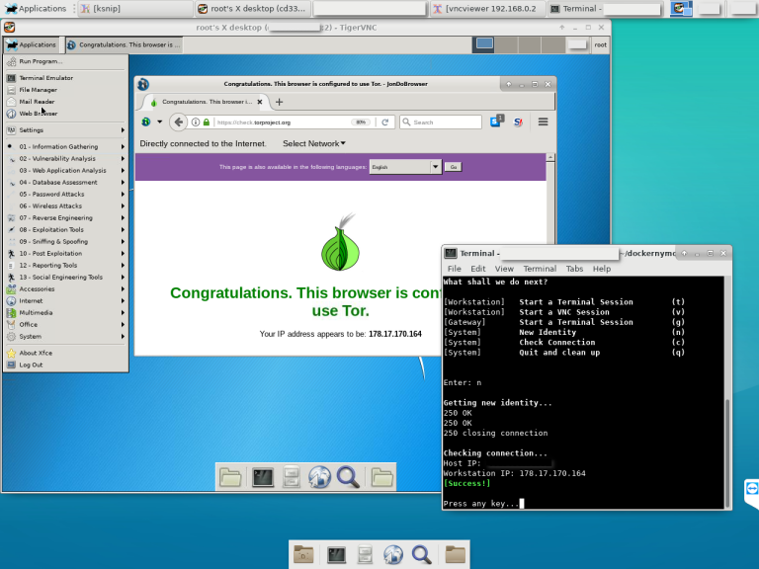Open the Edit menu in Terminal
759x569 pixels.
pyautogui.click(x=477, y=269)
